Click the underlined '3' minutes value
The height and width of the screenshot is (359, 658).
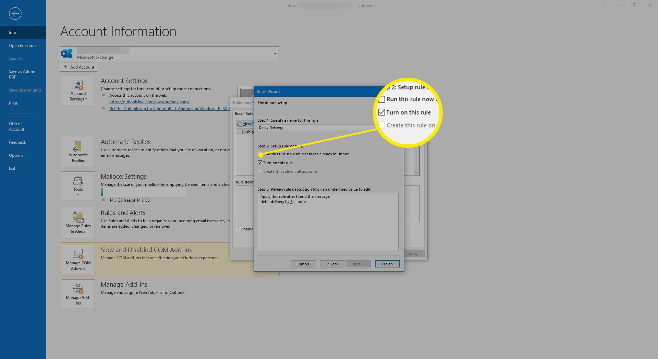pos(291,202)
